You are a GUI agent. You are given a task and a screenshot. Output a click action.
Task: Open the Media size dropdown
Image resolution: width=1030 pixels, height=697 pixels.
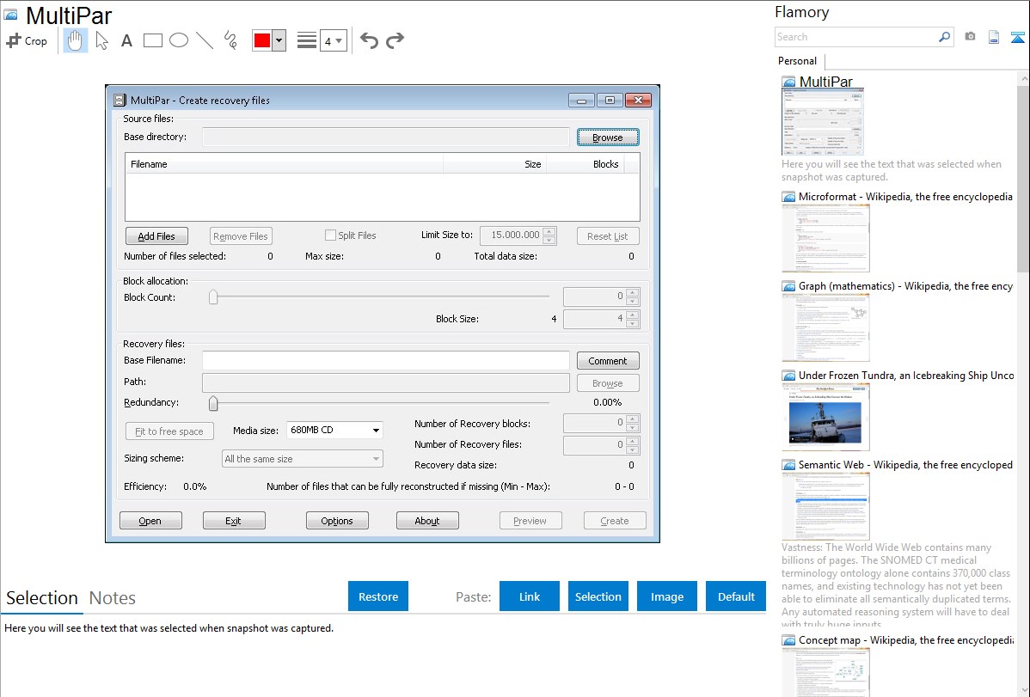(377, 430)
